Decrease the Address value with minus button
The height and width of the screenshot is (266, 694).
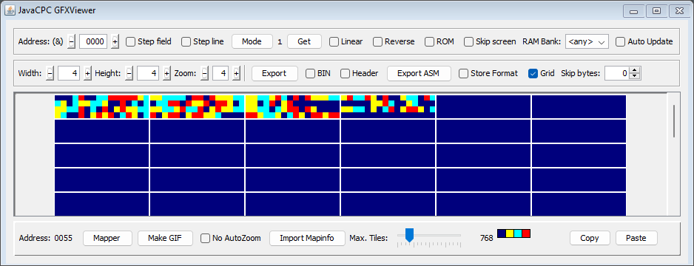pyautogui.click(x=72, y=41)
